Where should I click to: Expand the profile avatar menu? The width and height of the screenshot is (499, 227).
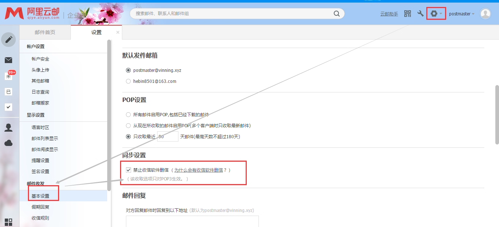tap(485, 13)
